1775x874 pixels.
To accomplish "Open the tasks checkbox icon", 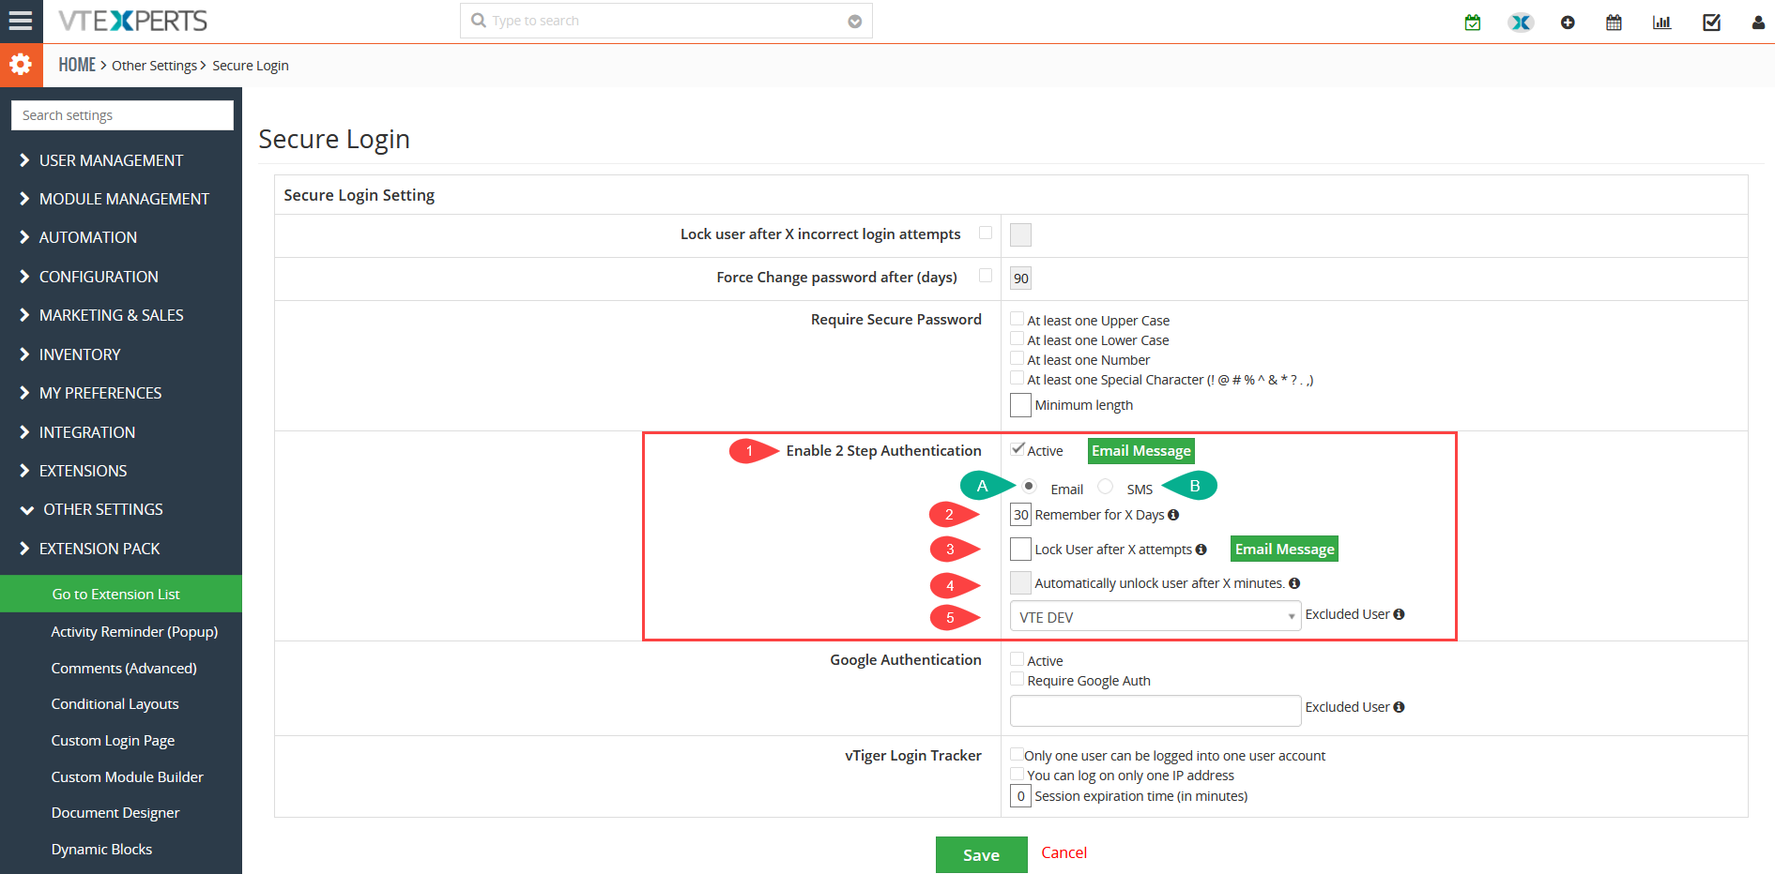I will 1711,22.
